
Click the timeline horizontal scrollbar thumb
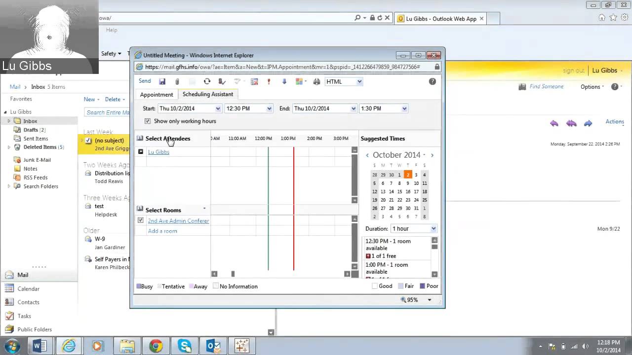point(233,274)
